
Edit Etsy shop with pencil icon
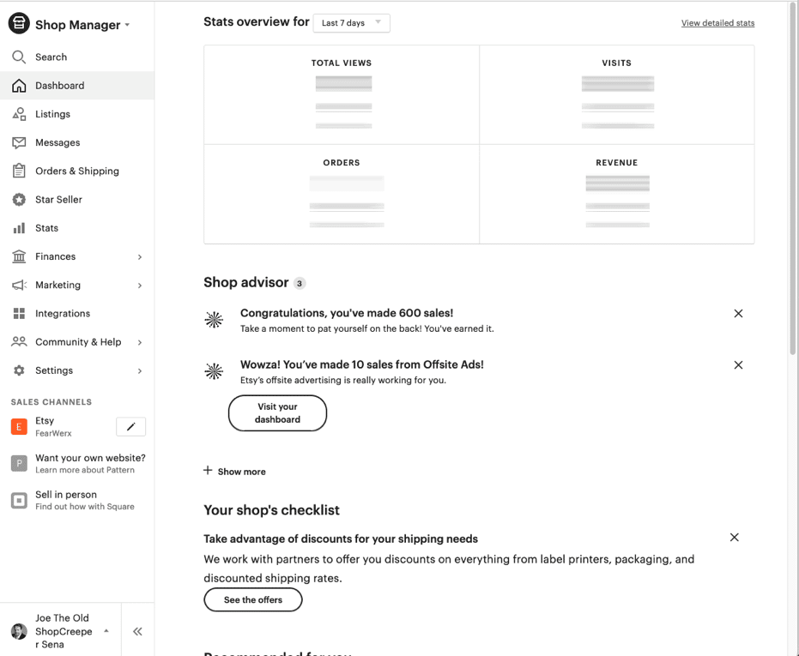[130, 427]
